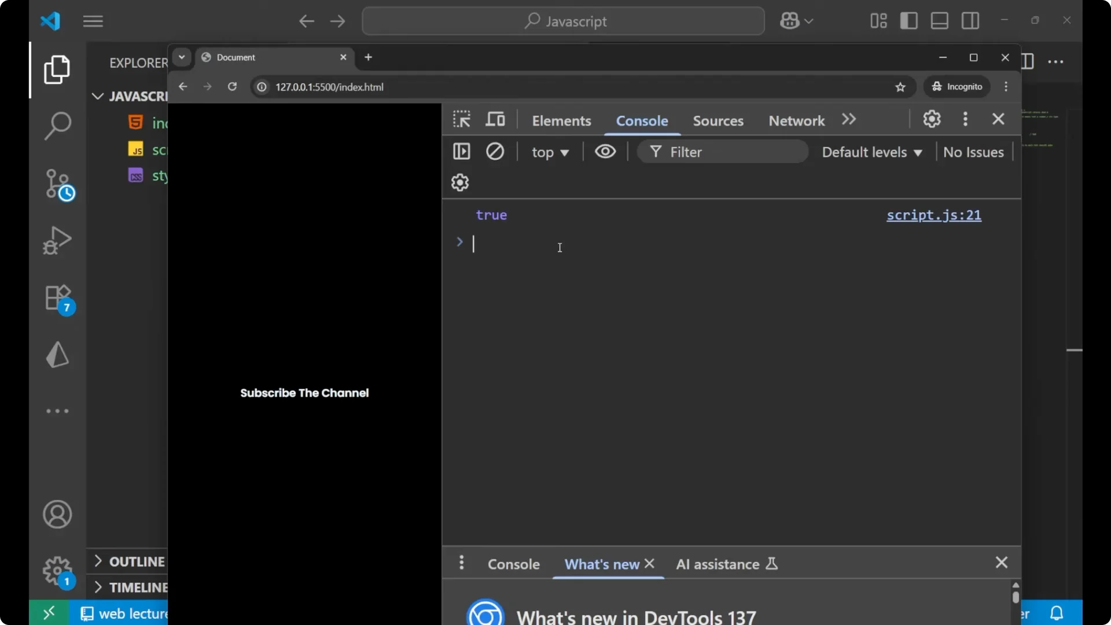Screen dimensions: 1111x625
Task: Click inside the Filter input field
Action: pyautogui.click(x=723, y=151)
